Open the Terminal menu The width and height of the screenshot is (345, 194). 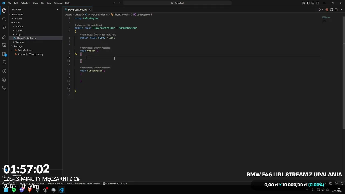coord(58,3)
